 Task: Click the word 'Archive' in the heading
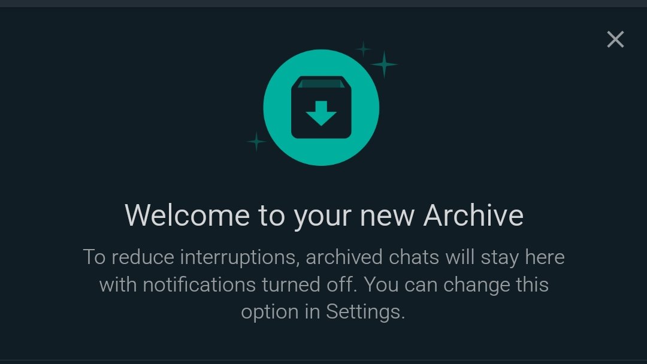point(474,215)
